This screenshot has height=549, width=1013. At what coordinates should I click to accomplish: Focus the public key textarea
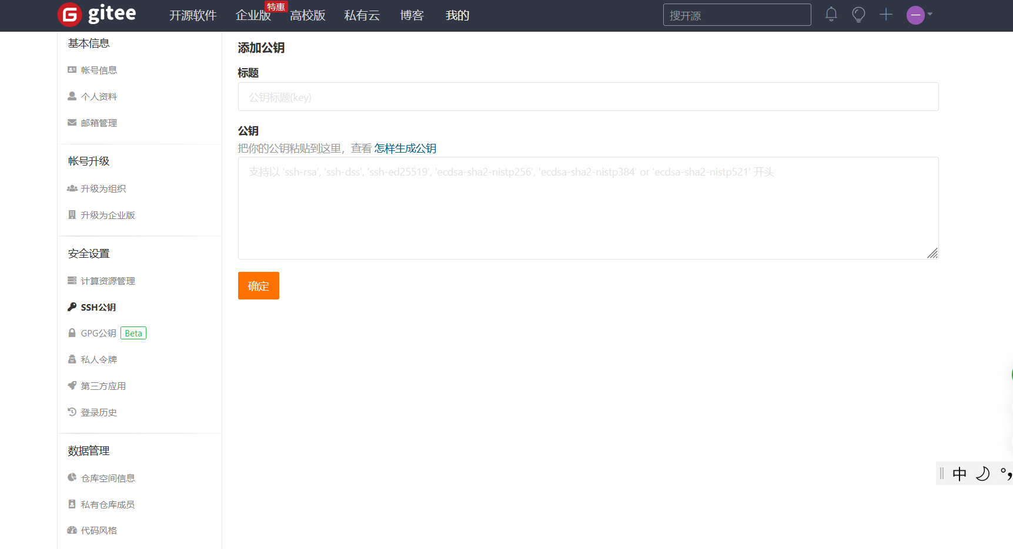coord(588,208)
